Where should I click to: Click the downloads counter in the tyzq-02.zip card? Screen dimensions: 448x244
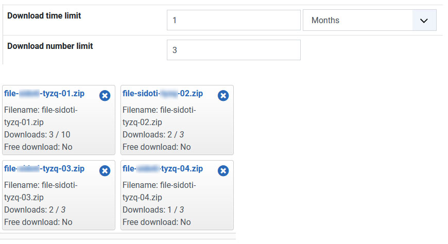(153, 135)
